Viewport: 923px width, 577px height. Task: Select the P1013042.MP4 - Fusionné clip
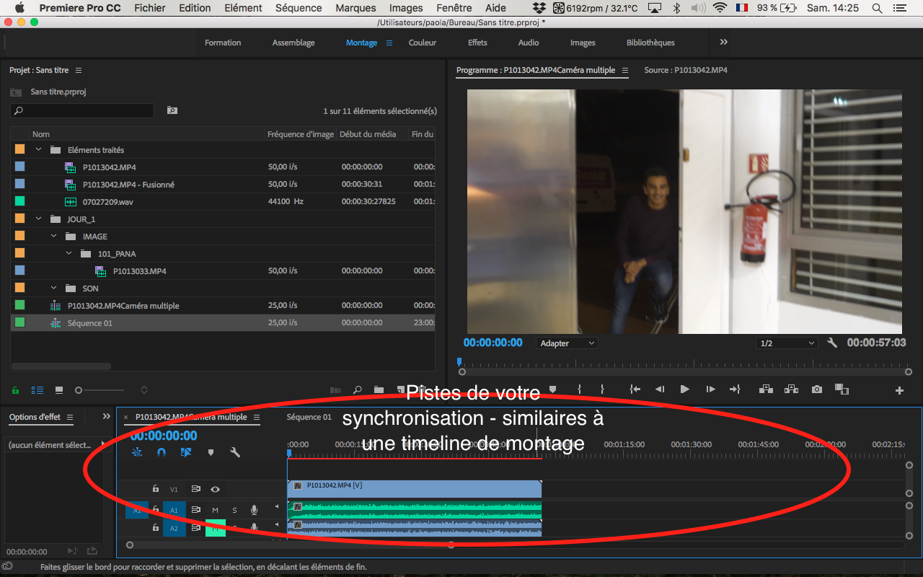click(x=223, y=185)
